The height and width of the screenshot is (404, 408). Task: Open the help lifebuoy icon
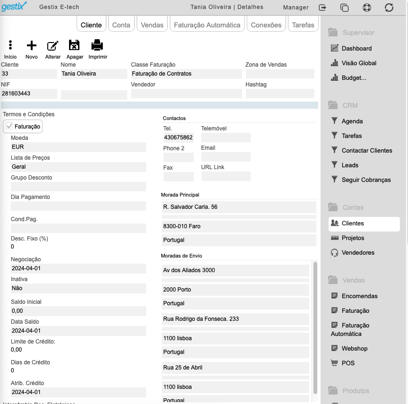pyautogui.click(x=366, y=7)
